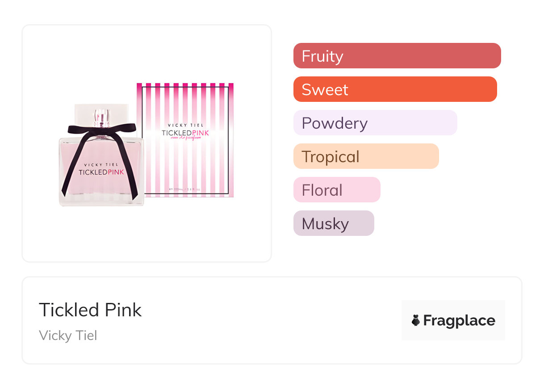544x386 pixels.
Task: Select the Sweet accord bar
Action: pos(395,89)
